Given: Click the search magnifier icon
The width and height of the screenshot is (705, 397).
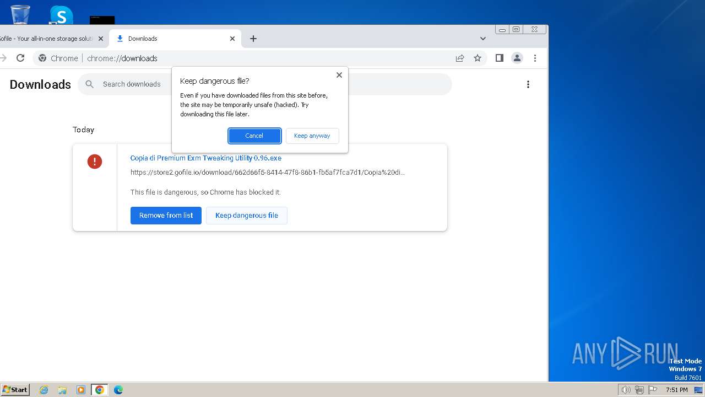Looking at the screenshot, I should tap(90, 84).
